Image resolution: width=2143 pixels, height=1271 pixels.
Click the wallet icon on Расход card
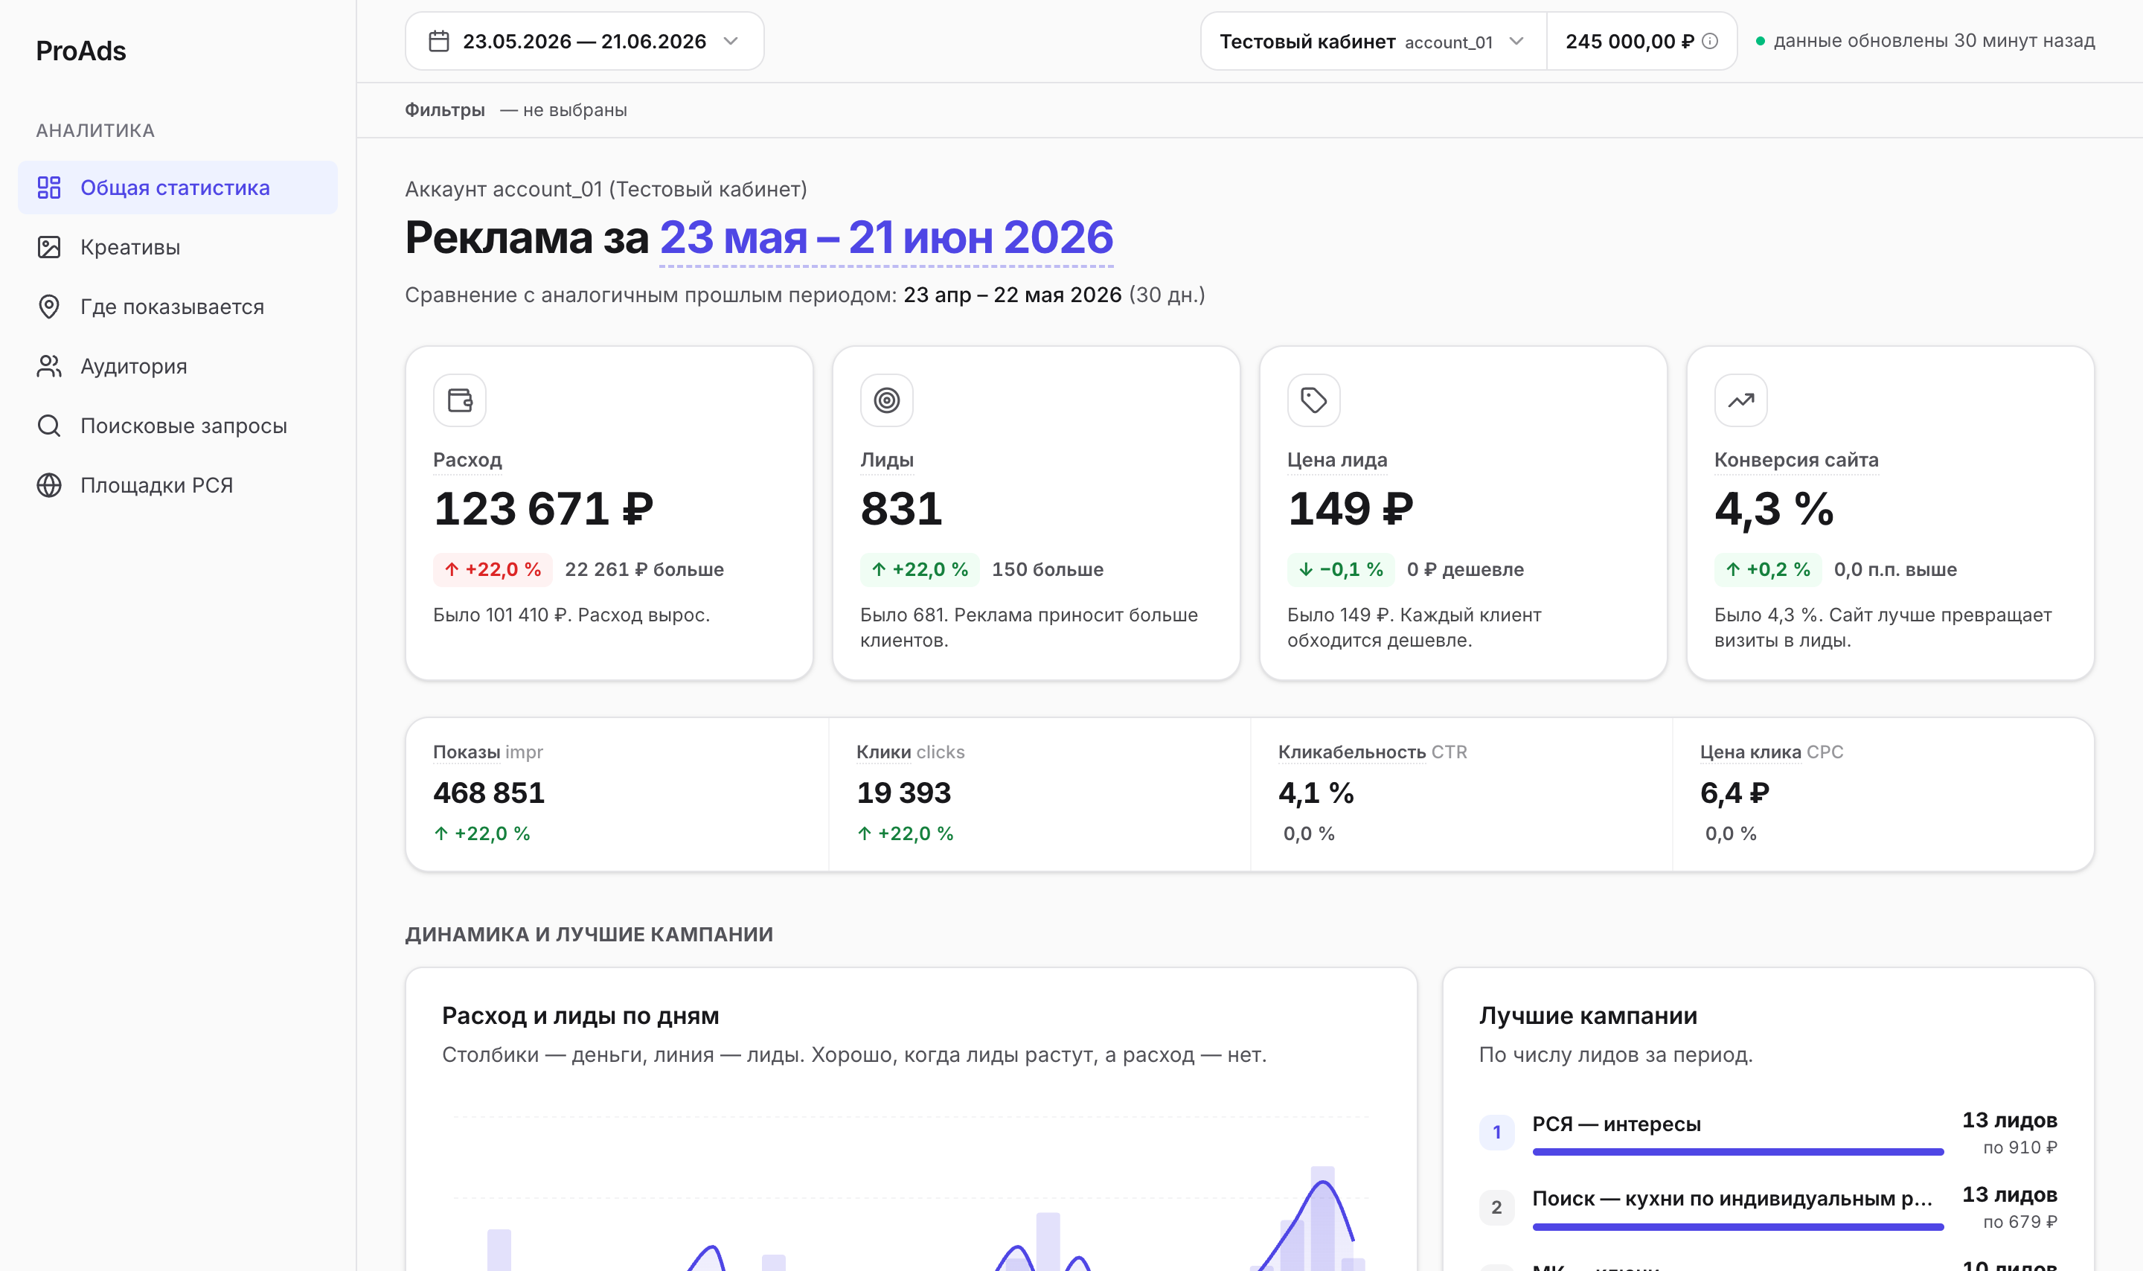tap(460, 400)
